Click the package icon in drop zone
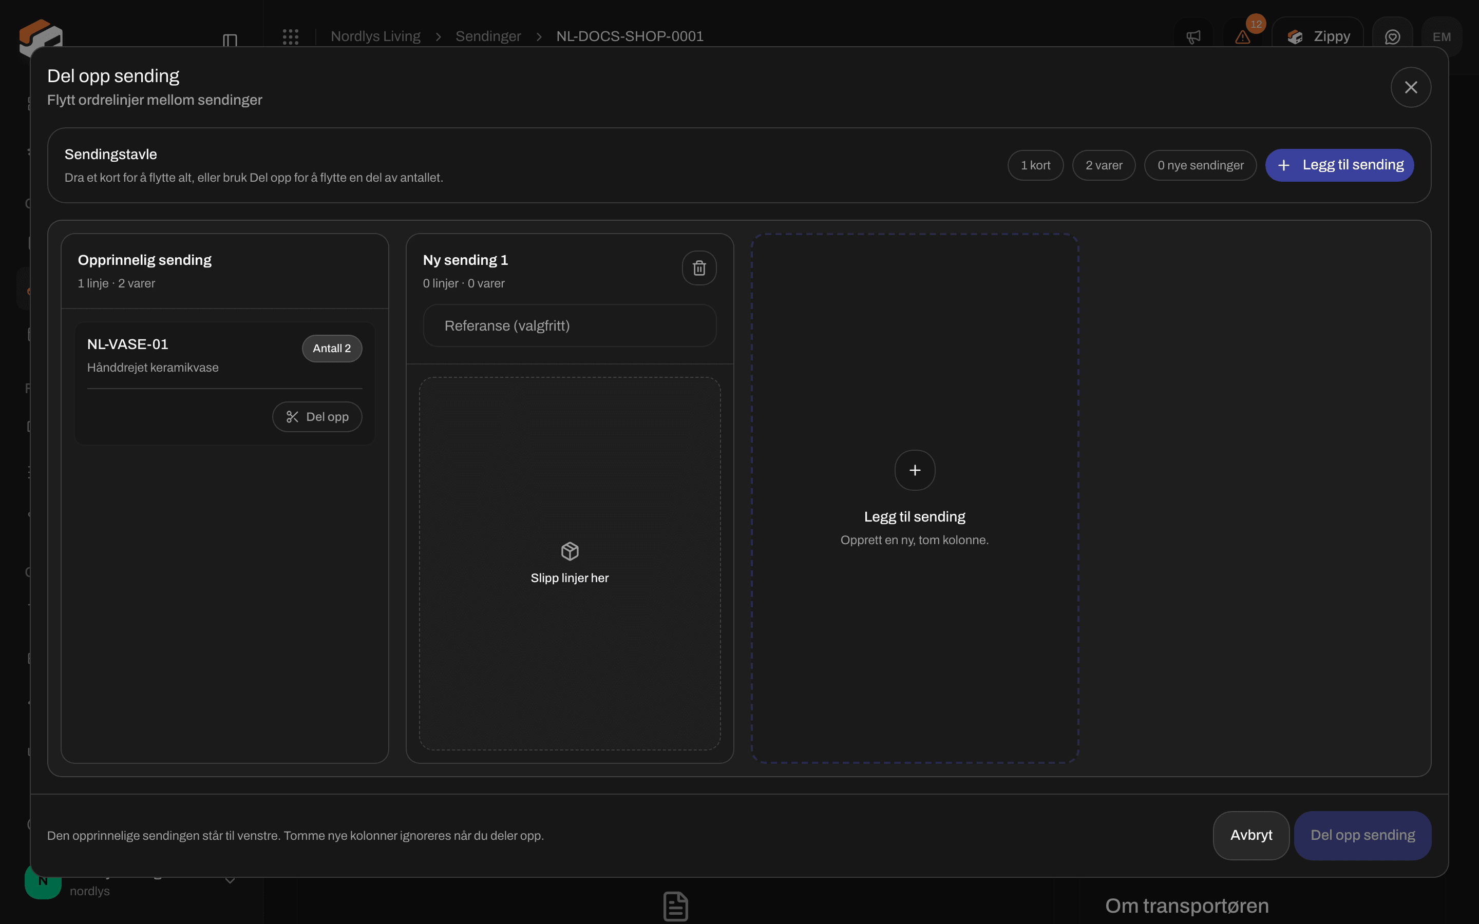1479x924 pixels. pyautogui.click(x=570, y=551)
